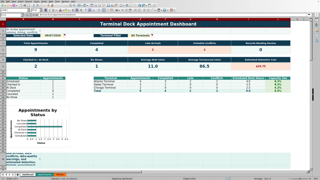
Task: Toggle Italic formatting
Action: (x=49, y=10)
